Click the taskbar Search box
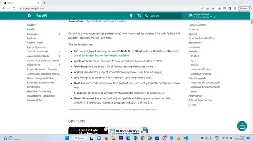Screen dimensions: 253x142 coord(79,138)
